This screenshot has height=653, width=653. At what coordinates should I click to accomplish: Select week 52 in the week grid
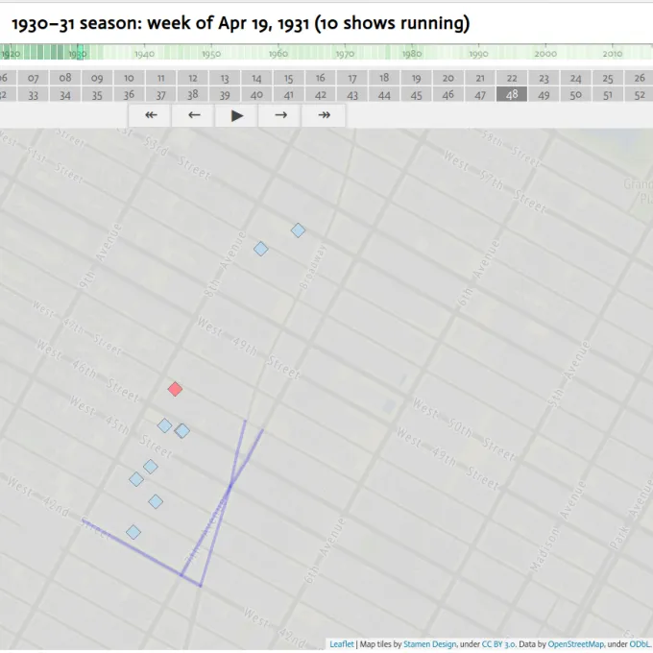(639, 94)
